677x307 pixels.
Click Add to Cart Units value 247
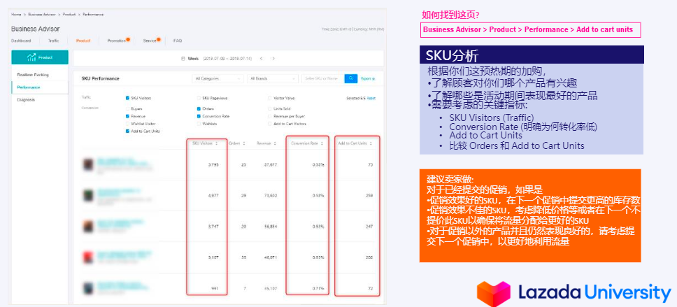click(369, 227)
